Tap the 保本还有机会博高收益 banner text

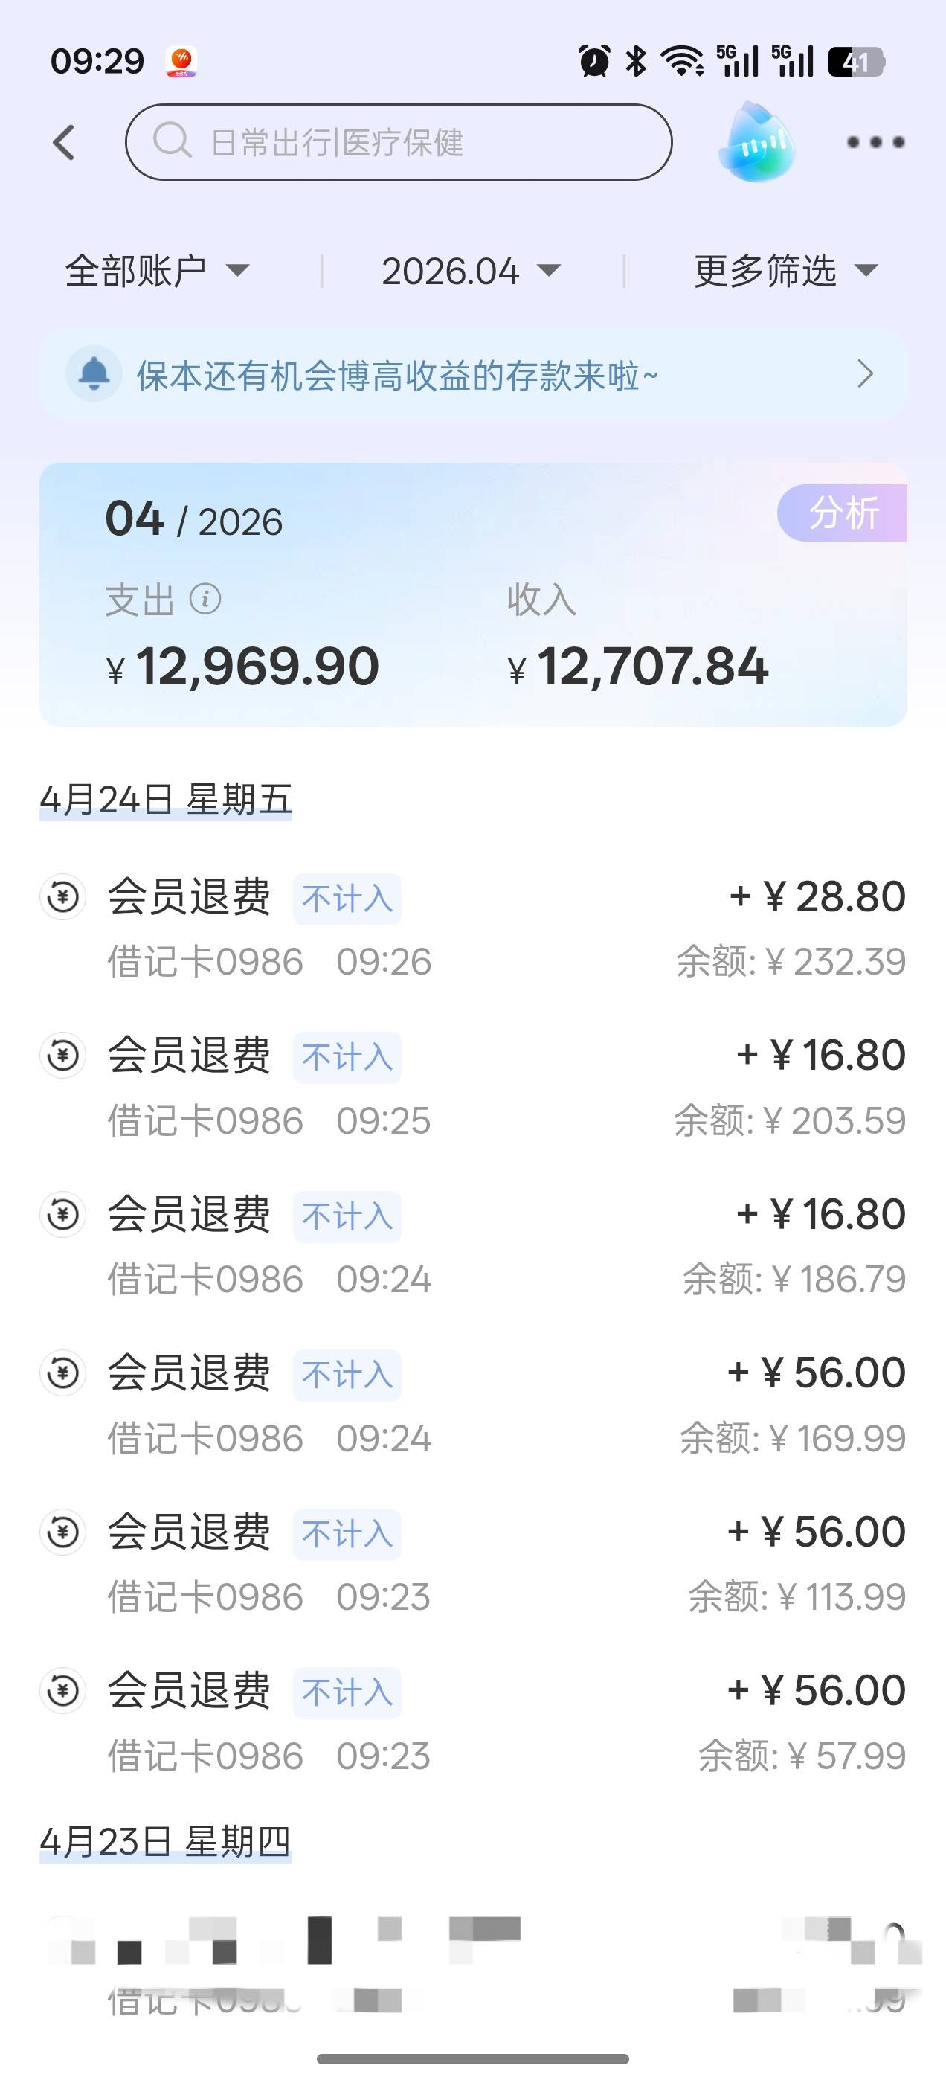[396, 376]
